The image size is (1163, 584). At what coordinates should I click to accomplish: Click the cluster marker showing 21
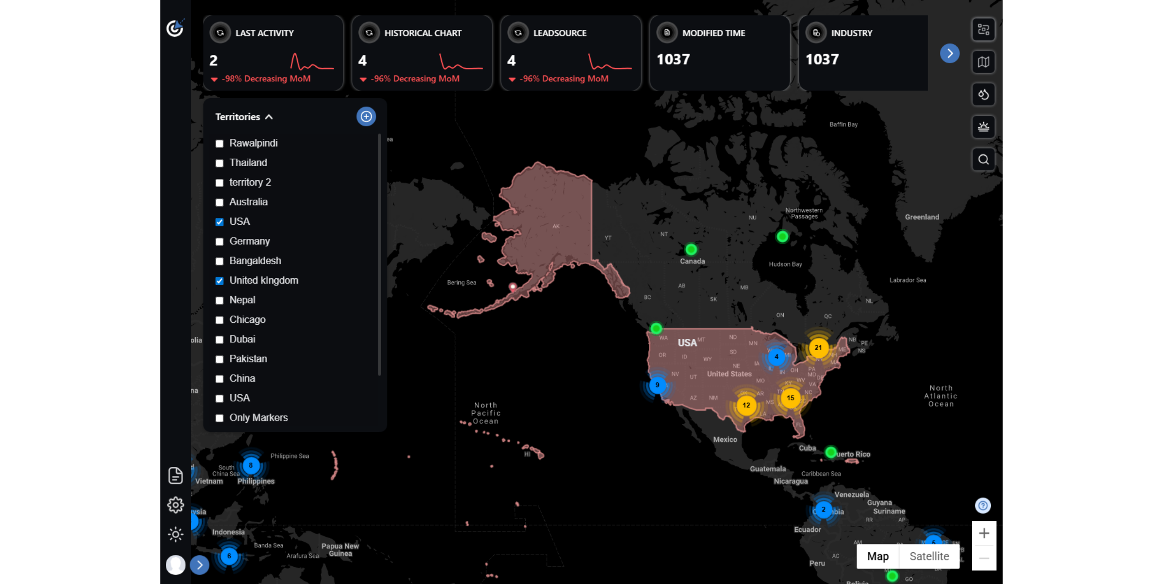tap(818, 347)
